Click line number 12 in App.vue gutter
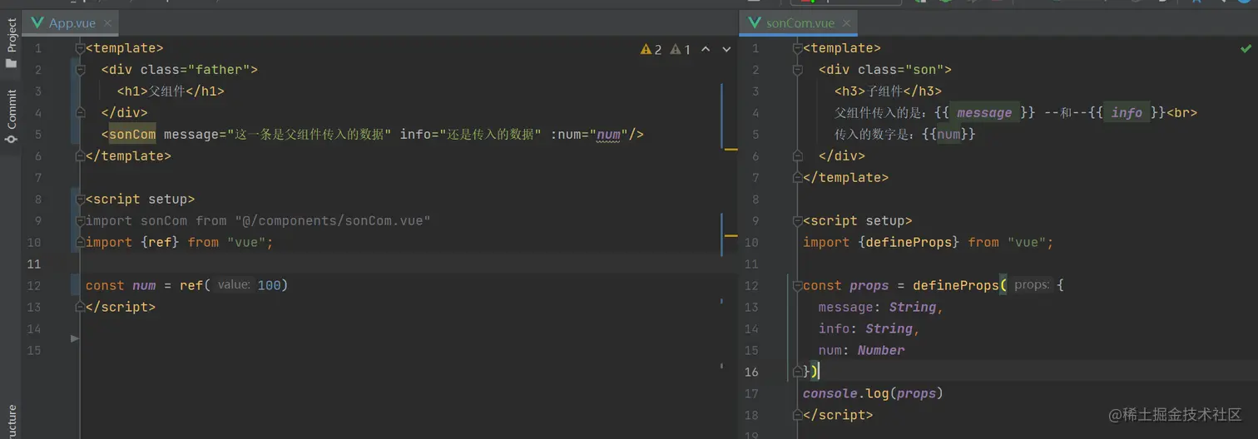This screenshot has width=1258, height=439. click(x=34, y=286)
